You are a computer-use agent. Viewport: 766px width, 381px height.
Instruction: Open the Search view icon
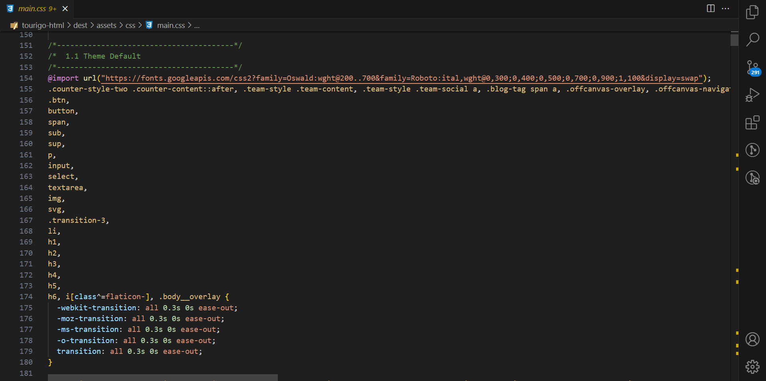752,39
